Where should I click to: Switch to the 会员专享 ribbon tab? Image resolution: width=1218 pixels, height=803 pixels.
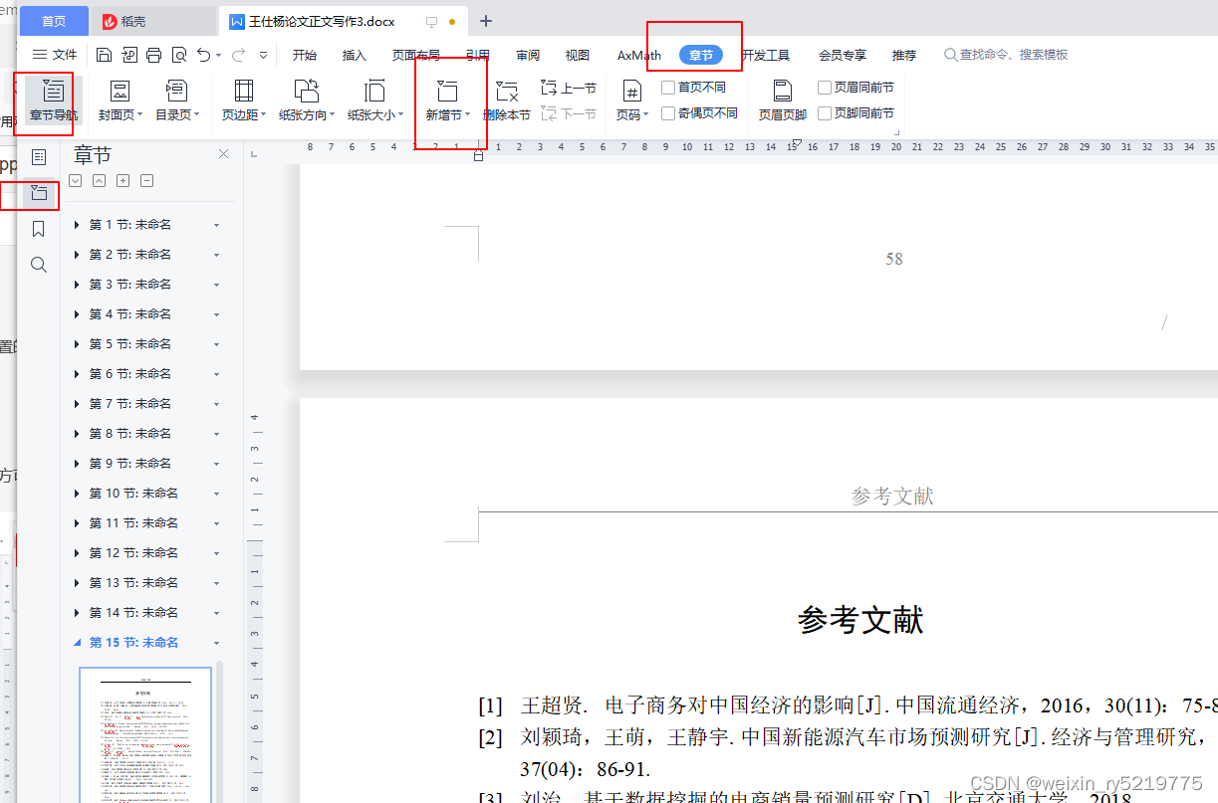843,55
